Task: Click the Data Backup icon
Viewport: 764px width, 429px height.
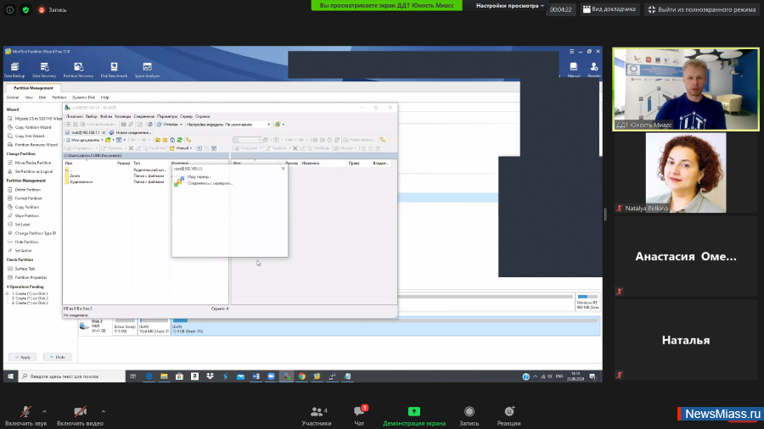Action: pyautogui.click(x=14, y=70)
